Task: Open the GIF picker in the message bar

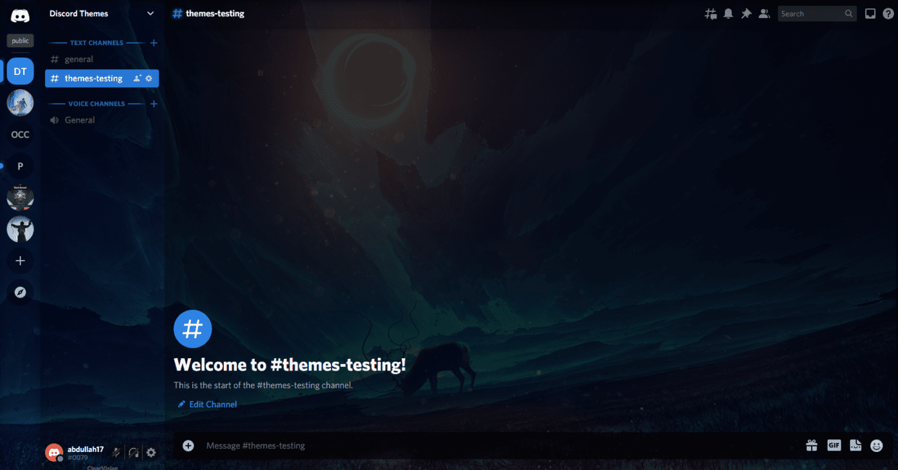Action: point(833,445)
